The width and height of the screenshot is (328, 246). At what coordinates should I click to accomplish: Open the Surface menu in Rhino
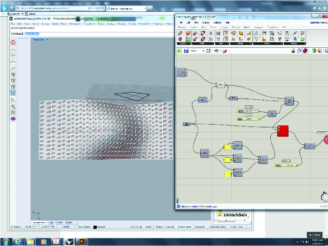46,24
